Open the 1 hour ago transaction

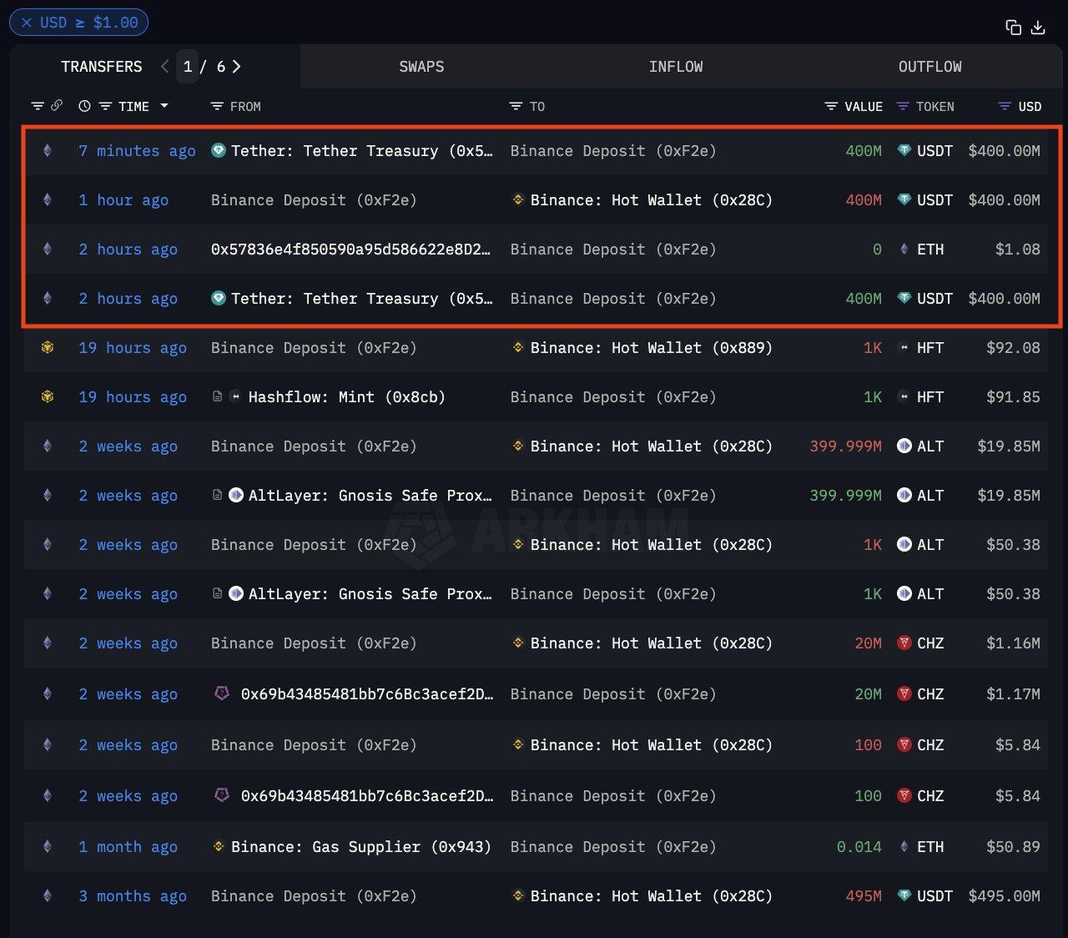(123, 200)
